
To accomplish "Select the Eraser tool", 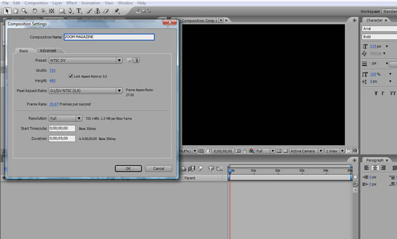I will tap(106, 11).
